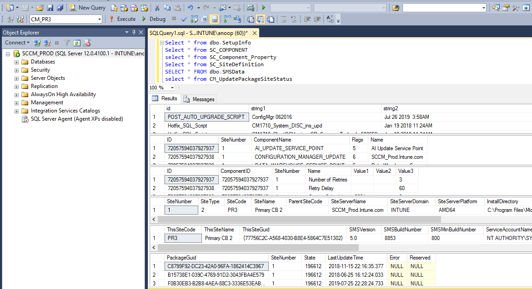Save All files icon
This screenshot has width=532, height=289.
click(60, 7)
